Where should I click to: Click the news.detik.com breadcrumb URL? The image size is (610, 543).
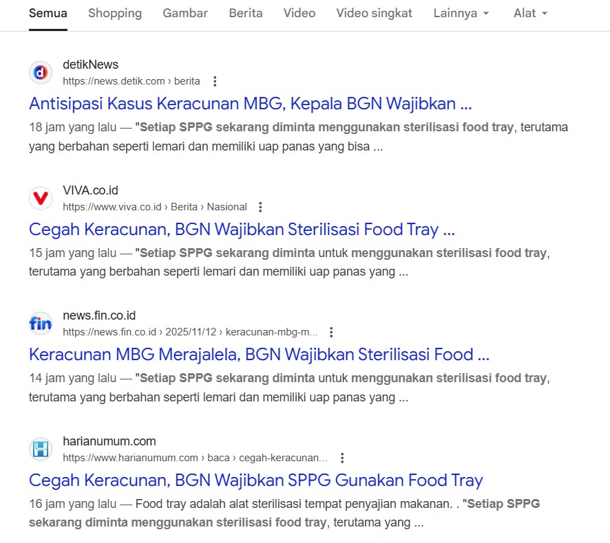pyautogui.click(x=131, y=81)
